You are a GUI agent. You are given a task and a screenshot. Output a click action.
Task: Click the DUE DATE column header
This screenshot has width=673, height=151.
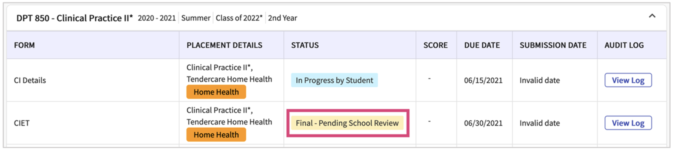(482, 45)
